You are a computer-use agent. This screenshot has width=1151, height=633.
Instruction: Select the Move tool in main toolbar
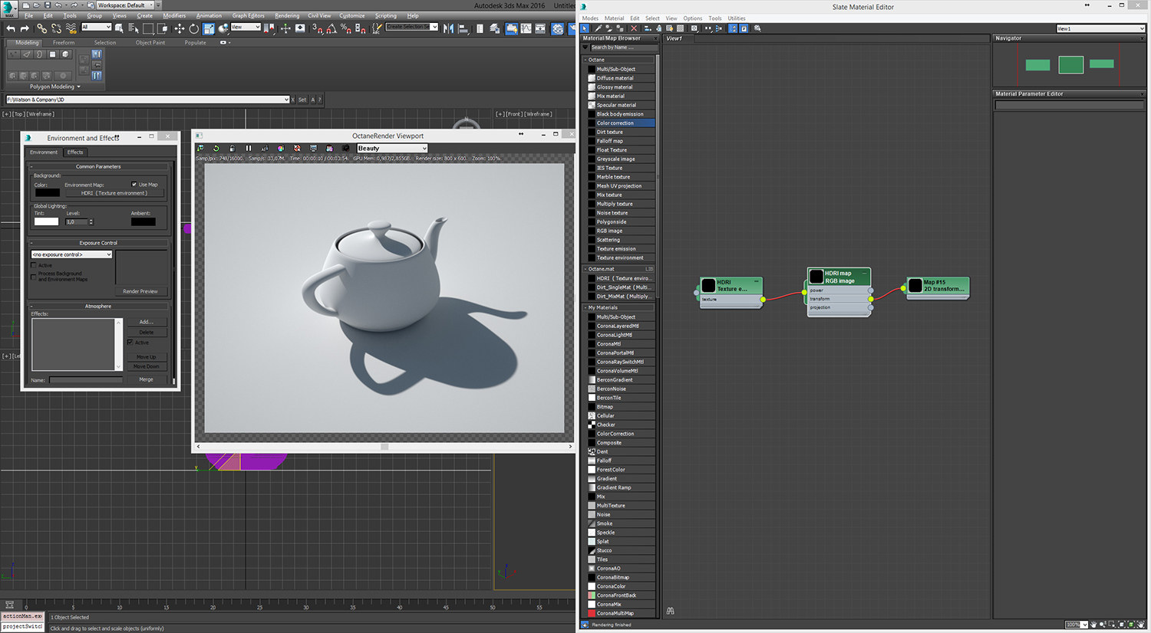pos(179,28)
